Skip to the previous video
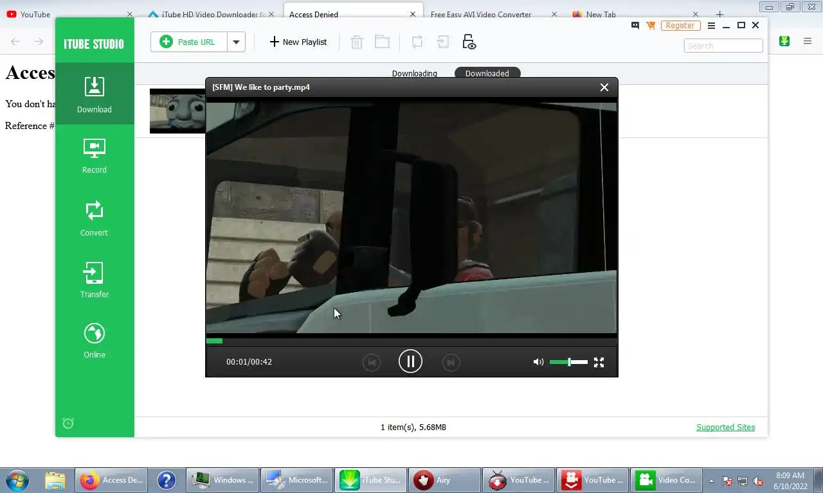 pyautogui.click(x=371, y=363)
